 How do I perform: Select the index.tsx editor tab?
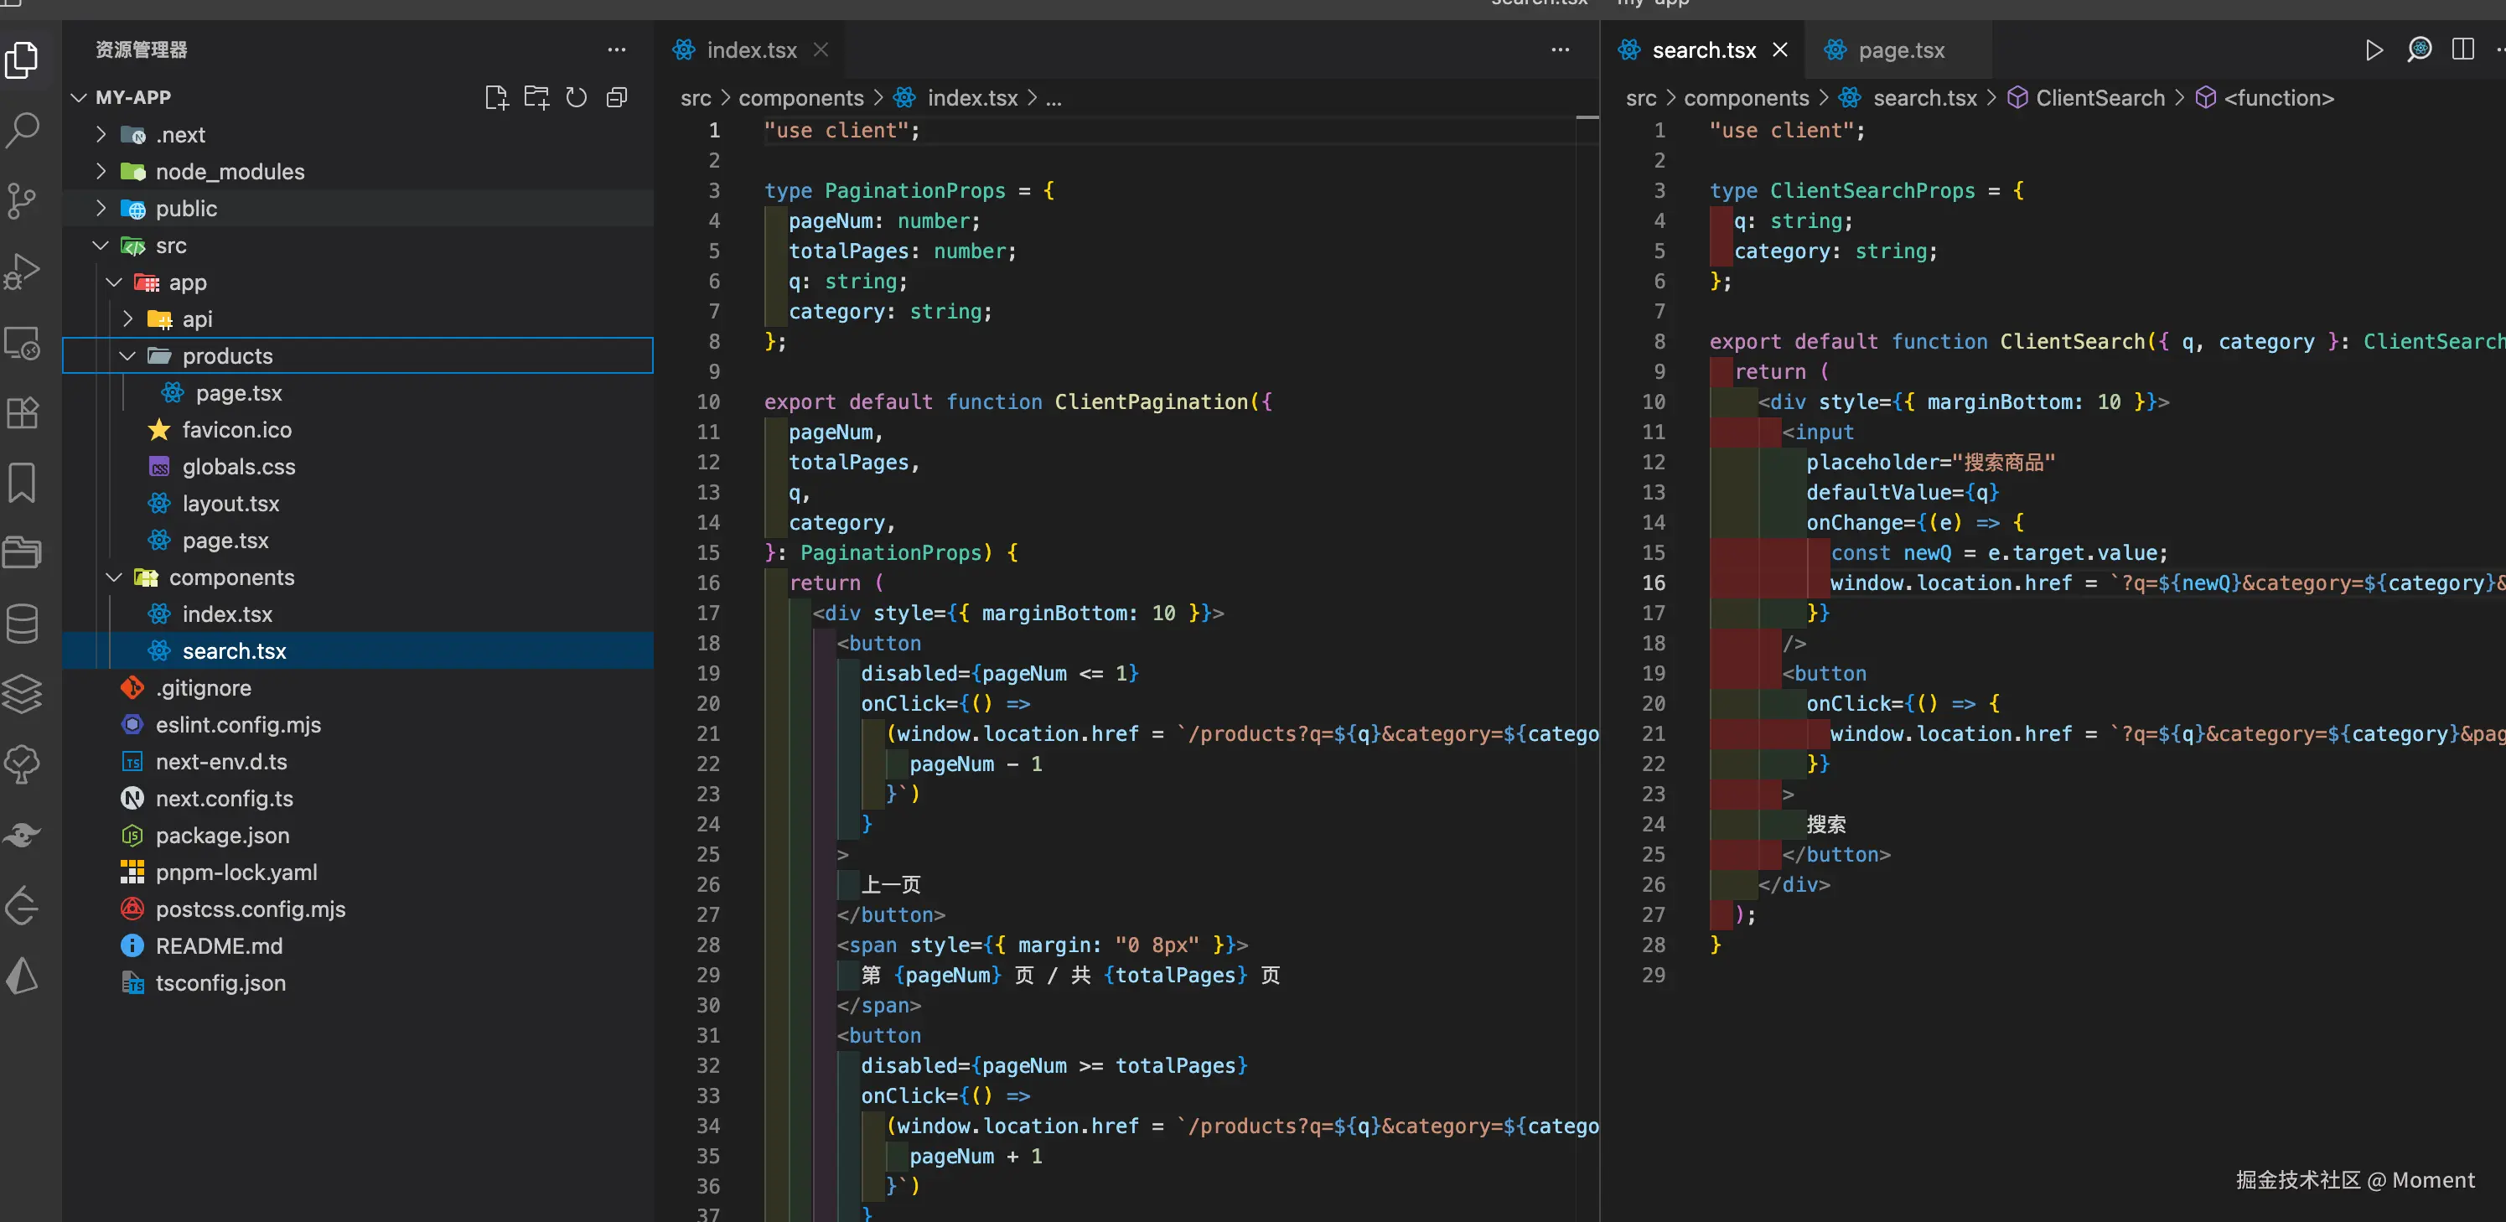tap(750, 49)
